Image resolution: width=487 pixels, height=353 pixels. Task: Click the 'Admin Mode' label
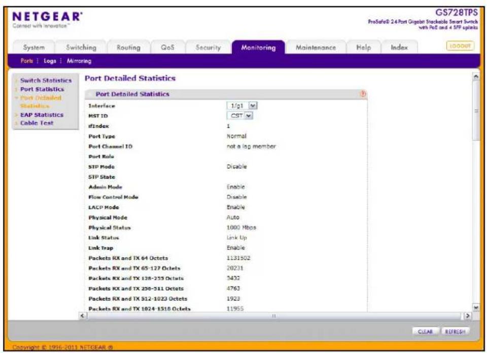[x=106, y=187]
